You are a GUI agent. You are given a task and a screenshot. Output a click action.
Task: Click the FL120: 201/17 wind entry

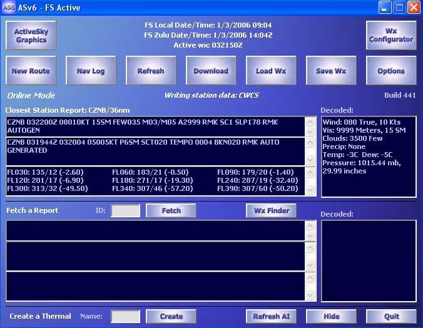(x=45, y=180)
